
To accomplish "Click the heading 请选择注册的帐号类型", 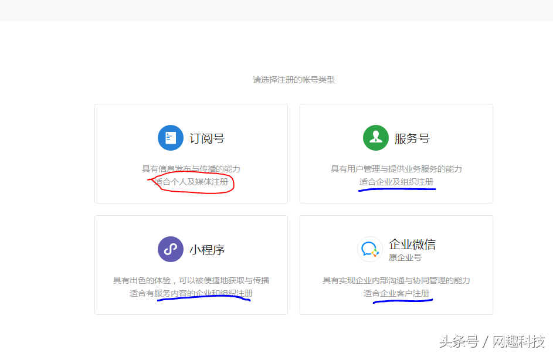I will point(293,80).
